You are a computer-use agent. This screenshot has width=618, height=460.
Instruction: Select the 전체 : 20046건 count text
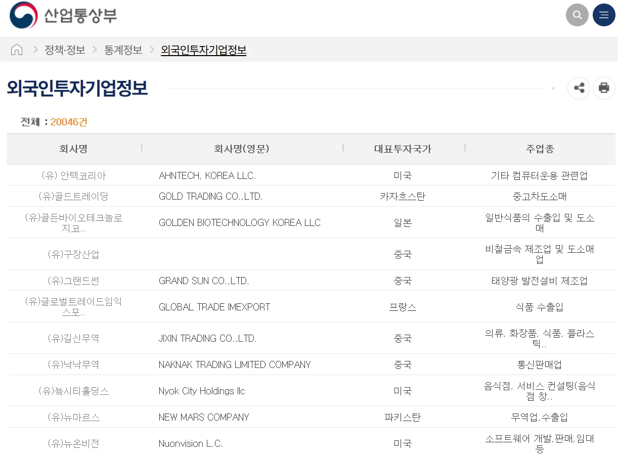pos(54,122)
